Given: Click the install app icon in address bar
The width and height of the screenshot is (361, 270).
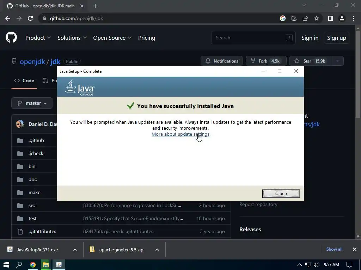Looking at the screenshot, I should pos(294,18).
